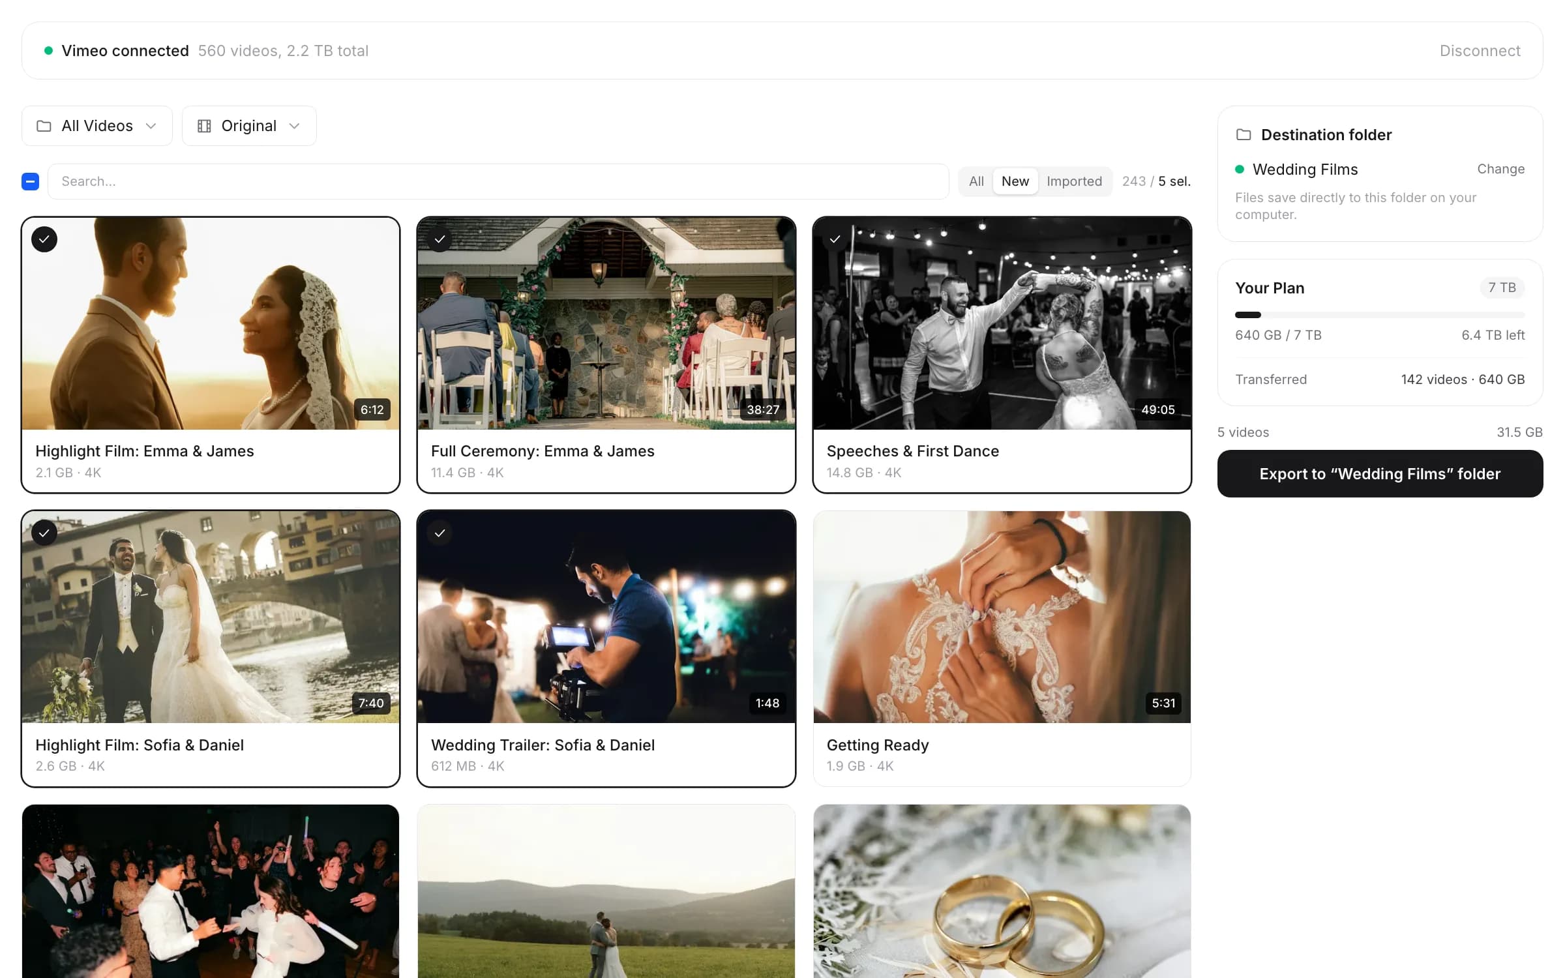Viewport: 1565px width, 978px height.
Task: Click "640 GB / 7 TB" usage text
Action: 1278,335
